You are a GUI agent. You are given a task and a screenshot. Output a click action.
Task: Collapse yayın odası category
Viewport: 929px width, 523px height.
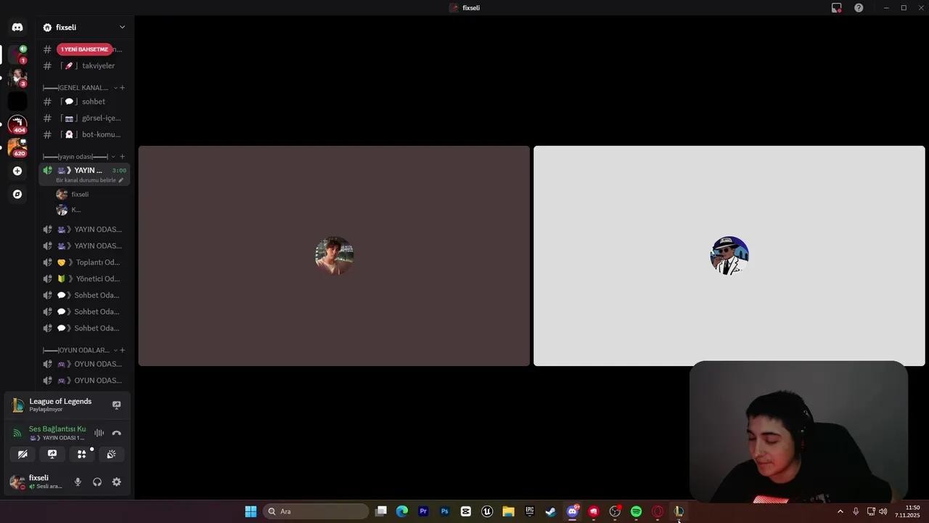tap(112, 156)
